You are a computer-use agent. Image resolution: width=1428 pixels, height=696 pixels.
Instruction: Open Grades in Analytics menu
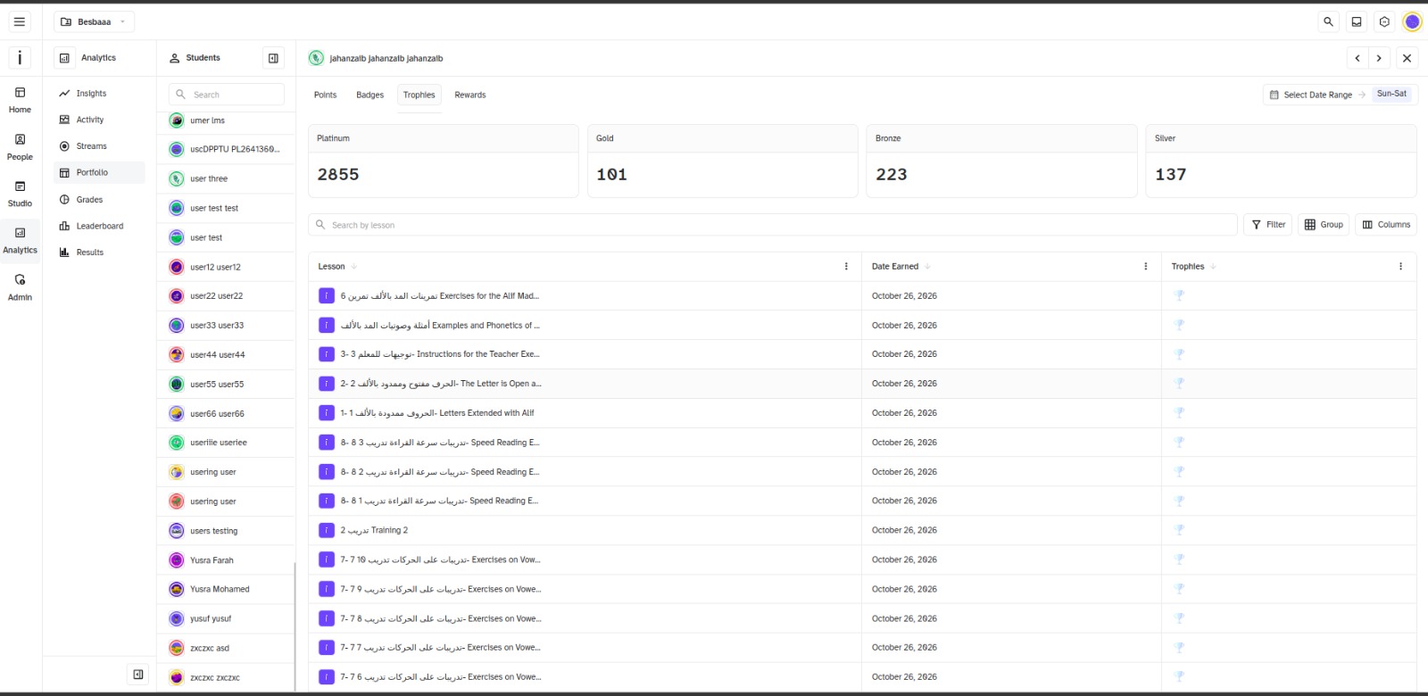[99, 200]
